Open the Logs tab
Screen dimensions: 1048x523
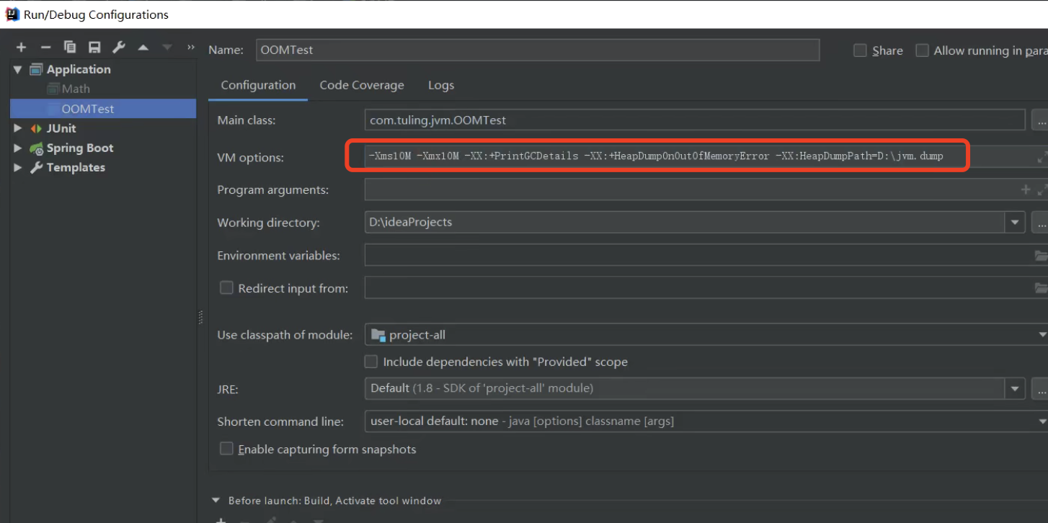coord(441,85)
